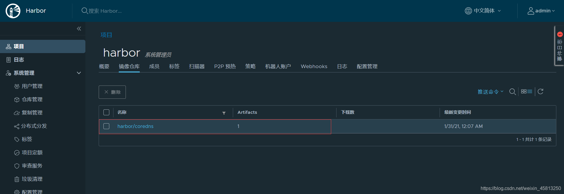Collapse the sidebar with double-chevron
Image resolution: width=564 pixels, height=194 pixels.
pyautogui.click(x=79, y=29)
